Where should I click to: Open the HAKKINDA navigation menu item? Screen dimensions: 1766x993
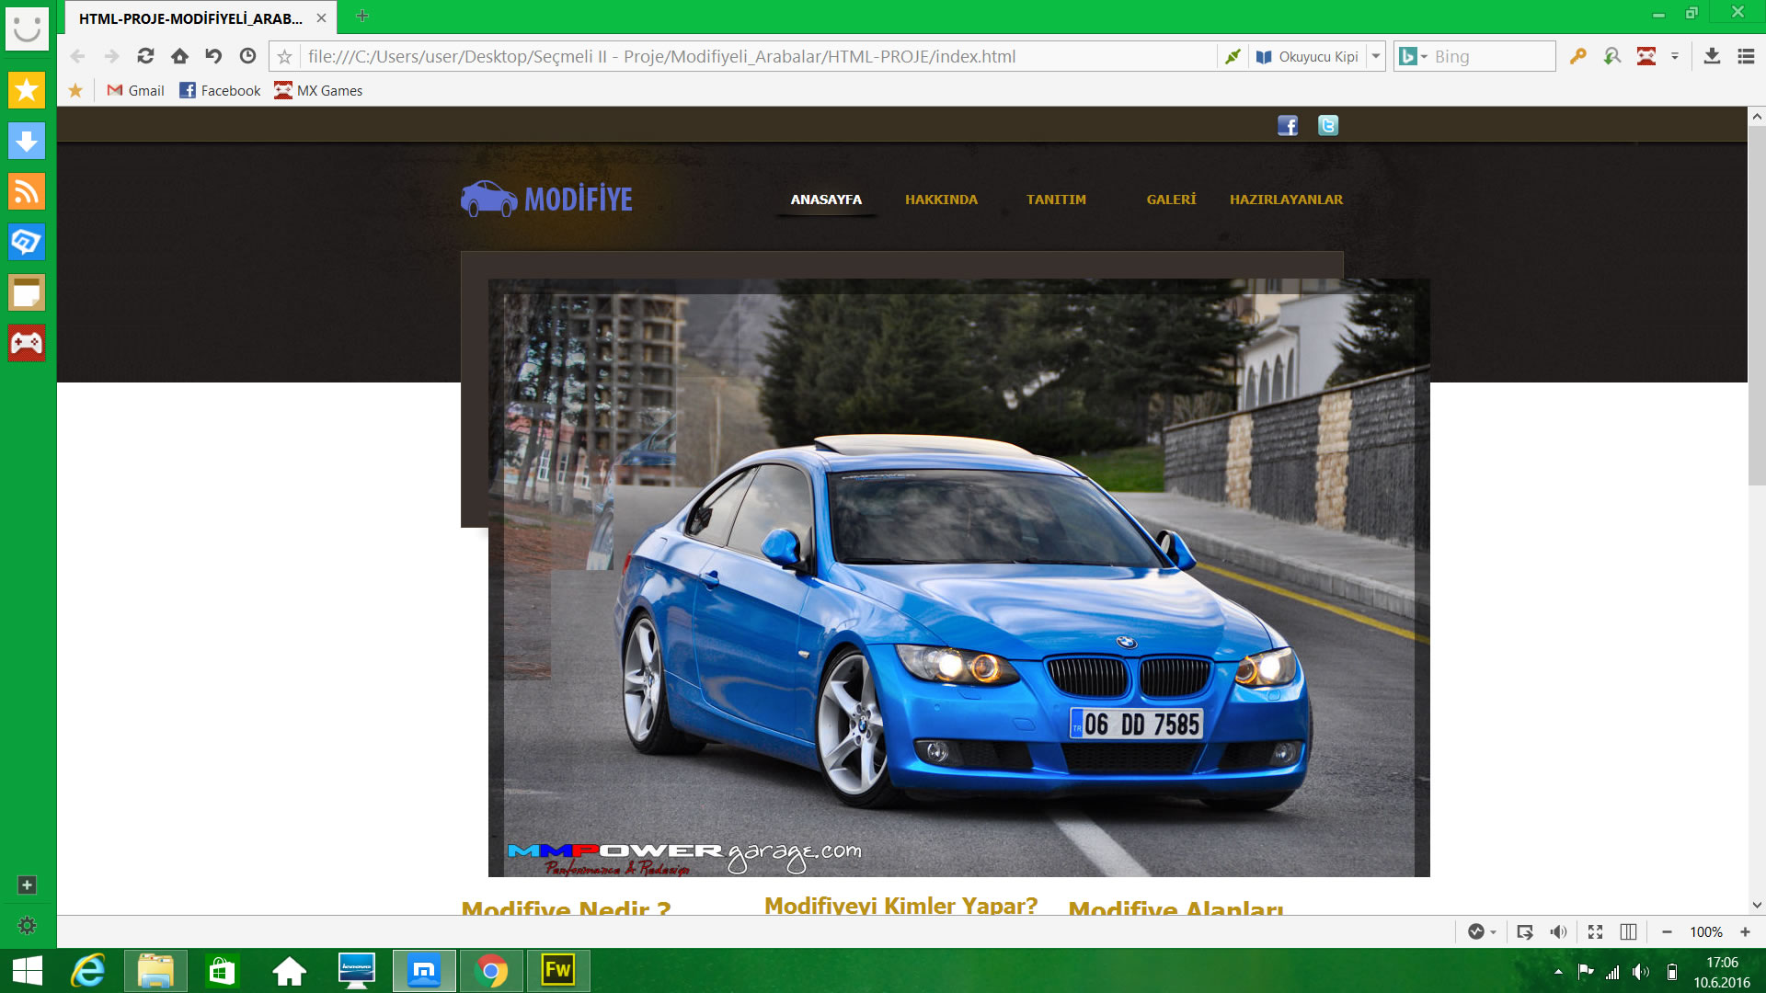(x=941, y=200)
